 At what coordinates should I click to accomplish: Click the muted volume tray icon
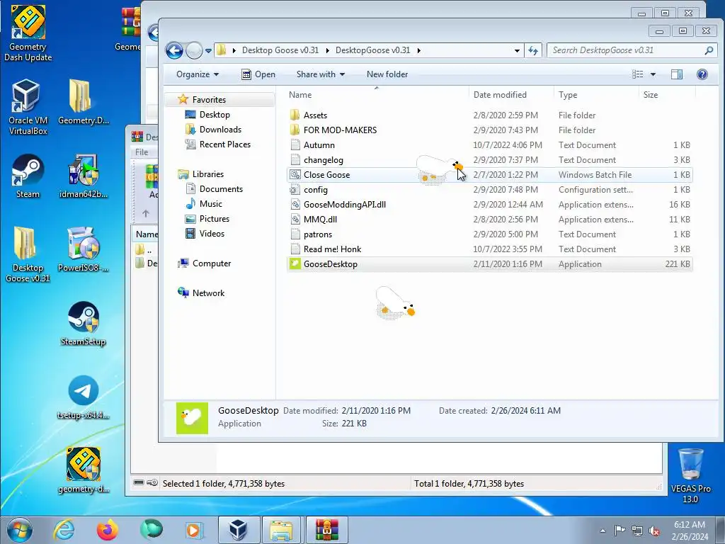pos(653,531)
